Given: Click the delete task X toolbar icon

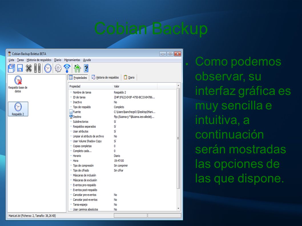Looking at the screenshot, I should tap(29, 68).
